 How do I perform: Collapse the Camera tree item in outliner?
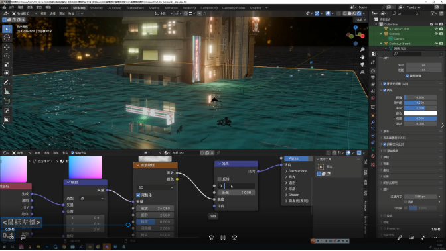[x=382, y=34]
